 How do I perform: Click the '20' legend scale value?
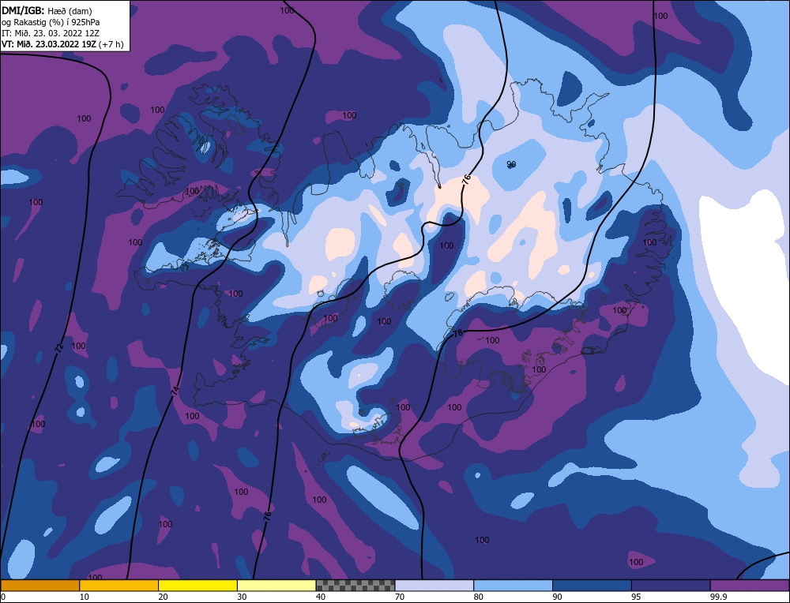[164, 597]
